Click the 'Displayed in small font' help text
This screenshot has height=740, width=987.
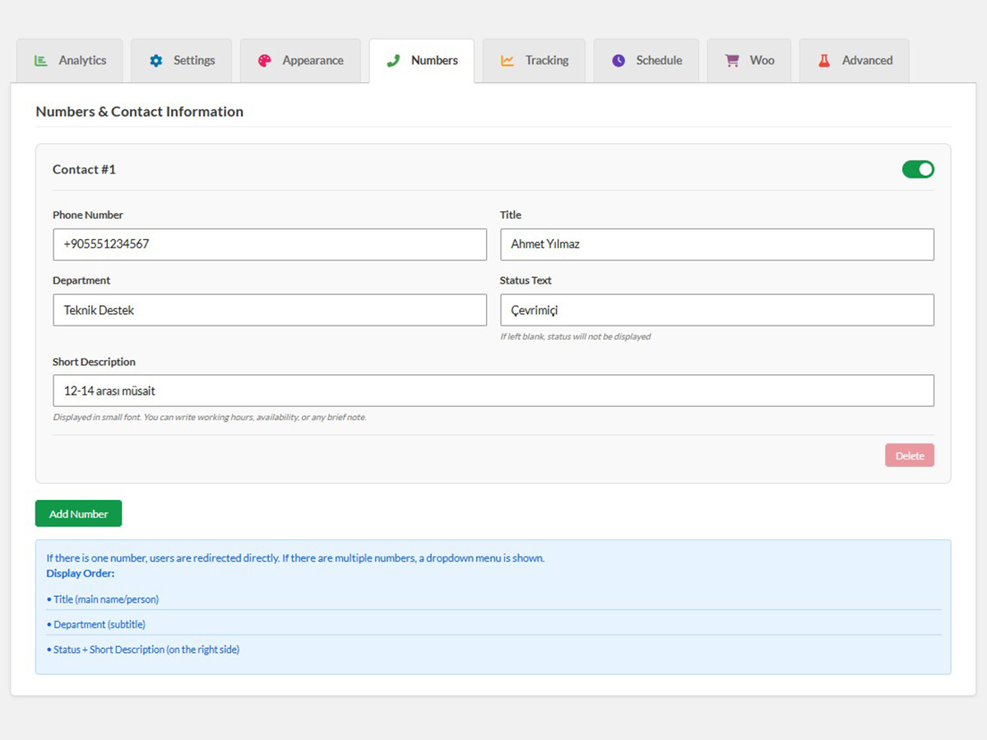coord(210,417)
